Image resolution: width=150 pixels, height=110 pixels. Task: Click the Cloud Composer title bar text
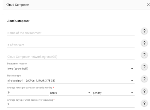[x=18, y=5]
